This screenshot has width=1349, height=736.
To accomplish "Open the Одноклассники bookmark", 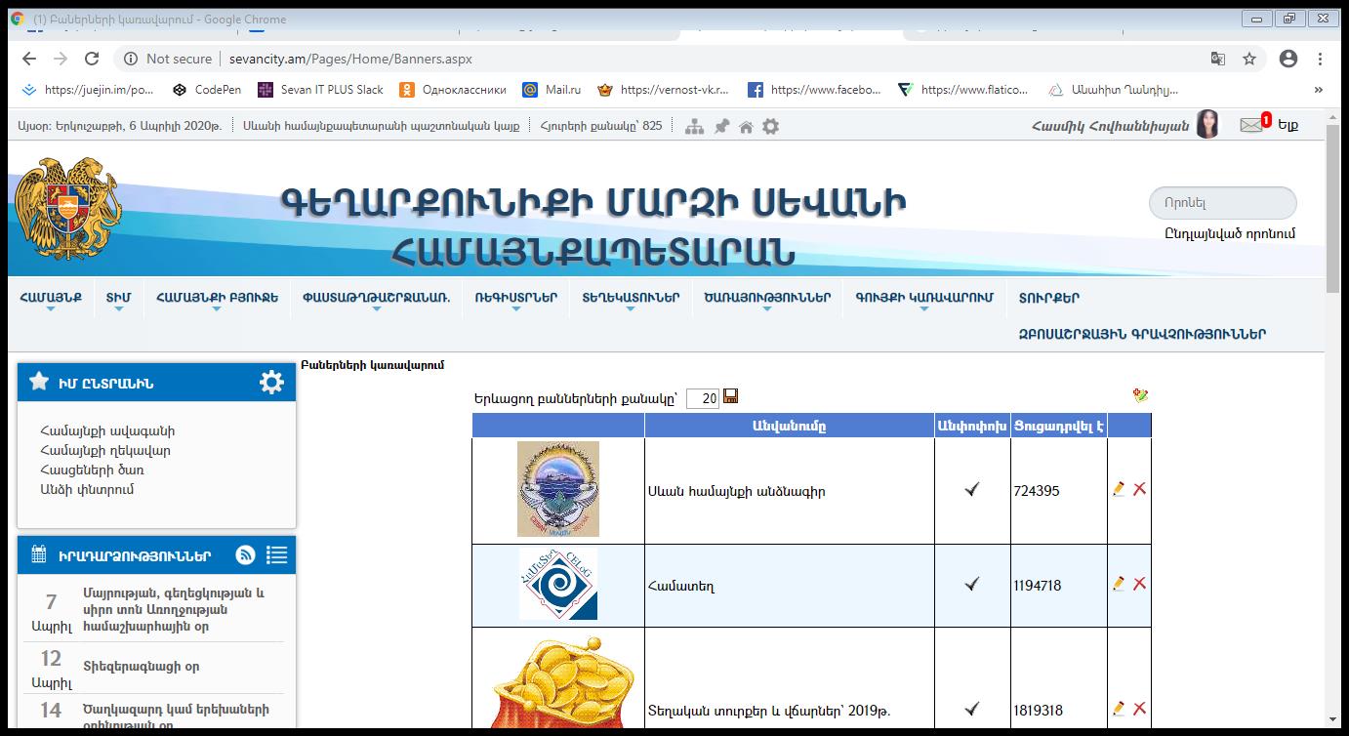I will point(453,89).
